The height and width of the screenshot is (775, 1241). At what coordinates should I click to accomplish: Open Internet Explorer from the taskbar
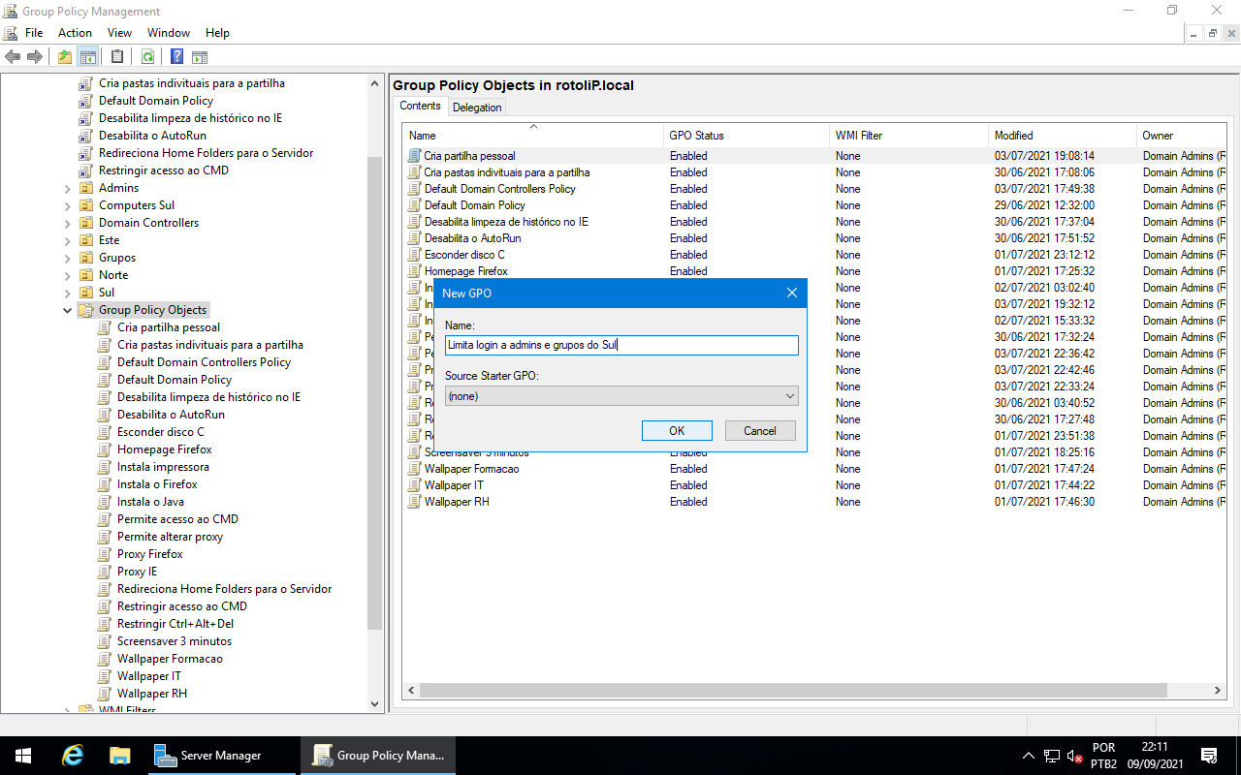(x=72, y=754)
